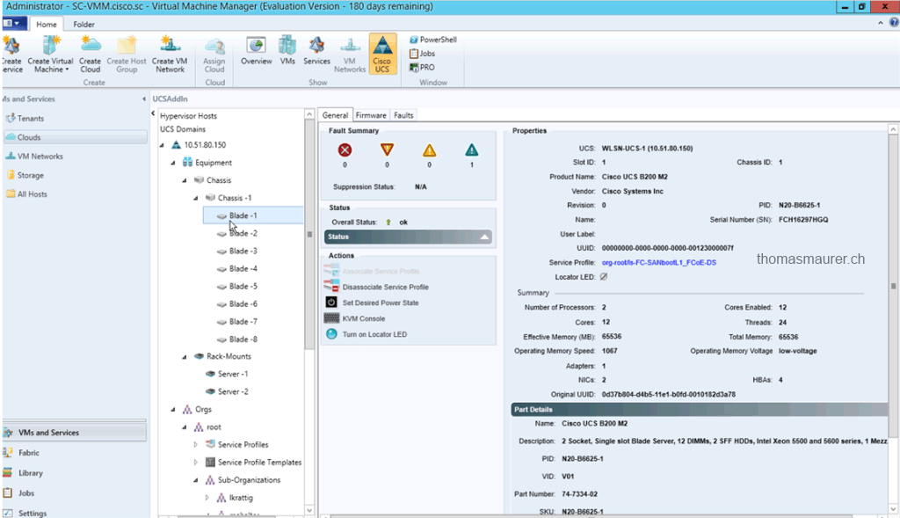This screenshot has height=518, width=900.
Task: Click the minor fault yellow warning icon
Action: 429,150
